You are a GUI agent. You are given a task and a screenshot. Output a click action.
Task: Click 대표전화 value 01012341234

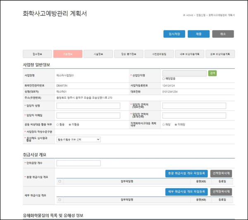pyautogui.click(x=170, y=92)
